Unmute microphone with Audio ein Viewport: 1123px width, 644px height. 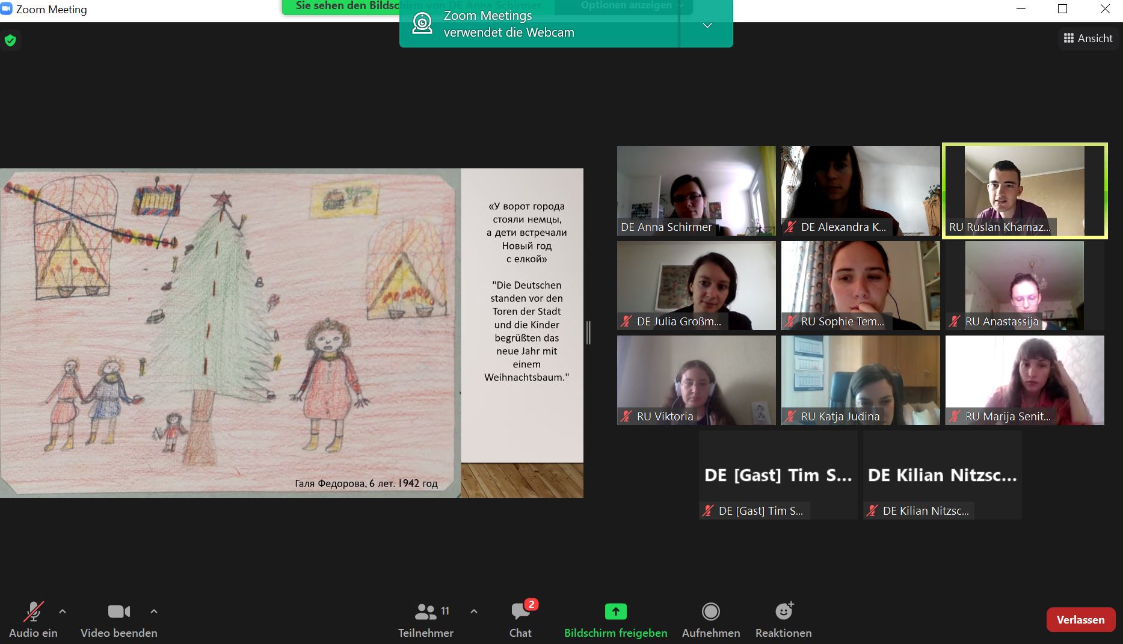tap(33, 612)
